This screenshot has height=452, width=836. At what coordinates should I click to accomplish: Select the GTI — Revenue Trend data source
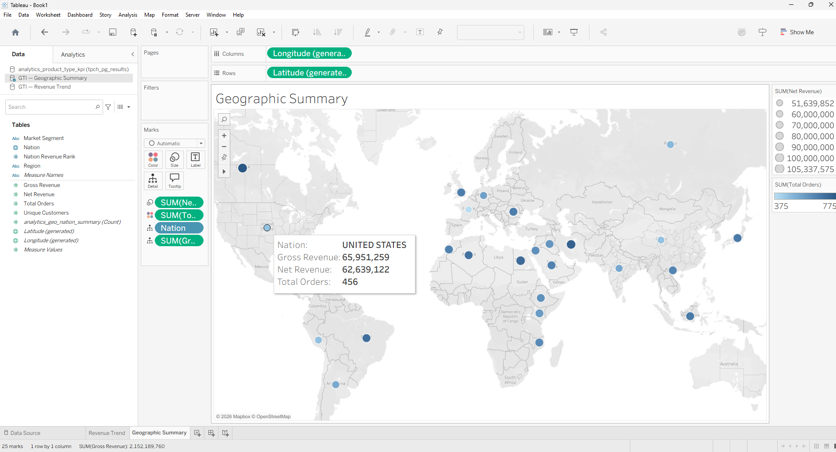point(44,87)
